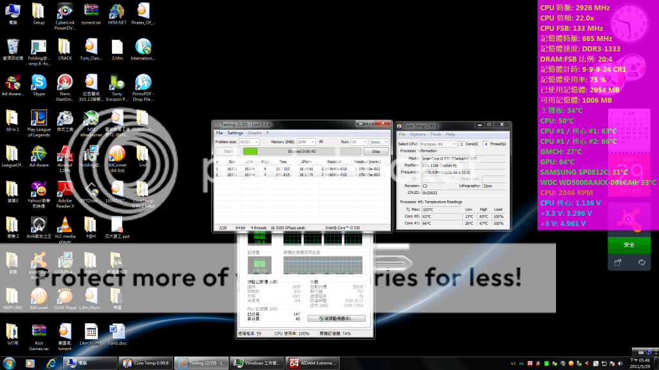Open the CyberLink PowerDVD shortcut
Image resolution: width=659 pixels, height=370 pixels.
[65, 17]
